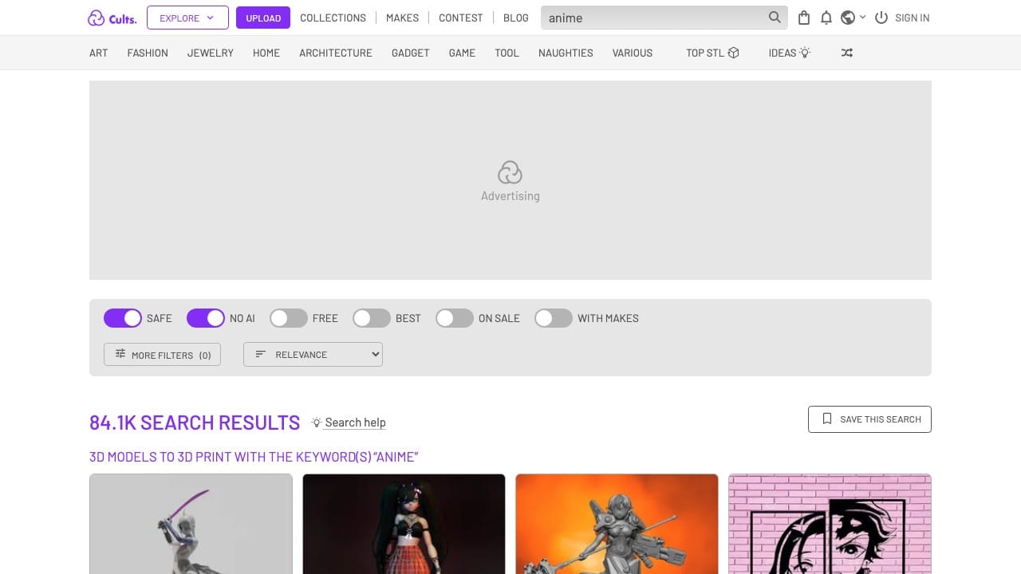Open the Search help link
The height and width of the screenshot is (574, 1021).
point(354,422)
